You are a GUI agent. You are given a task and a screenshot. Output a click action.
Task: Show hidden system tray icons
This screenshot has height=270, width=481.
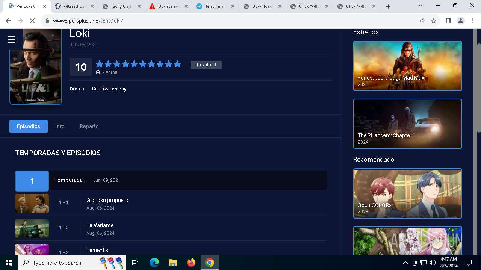tap(405, 262)
